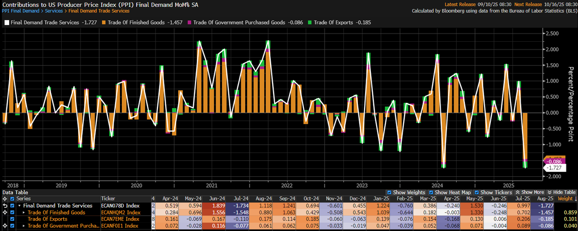
Task: Click the Series column header
Action: click(x=58, y=198)
